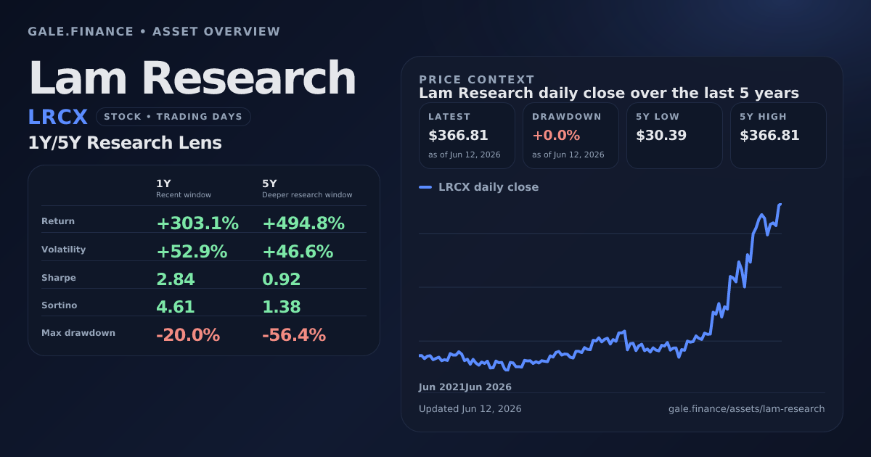Click the Jun 2021 axis label
Screen dimensions: 871x457
coord(442,387)
